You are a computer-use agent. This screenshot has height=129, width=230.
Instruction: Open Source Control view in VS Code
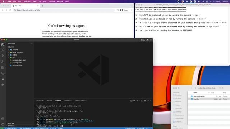point(3,56)
